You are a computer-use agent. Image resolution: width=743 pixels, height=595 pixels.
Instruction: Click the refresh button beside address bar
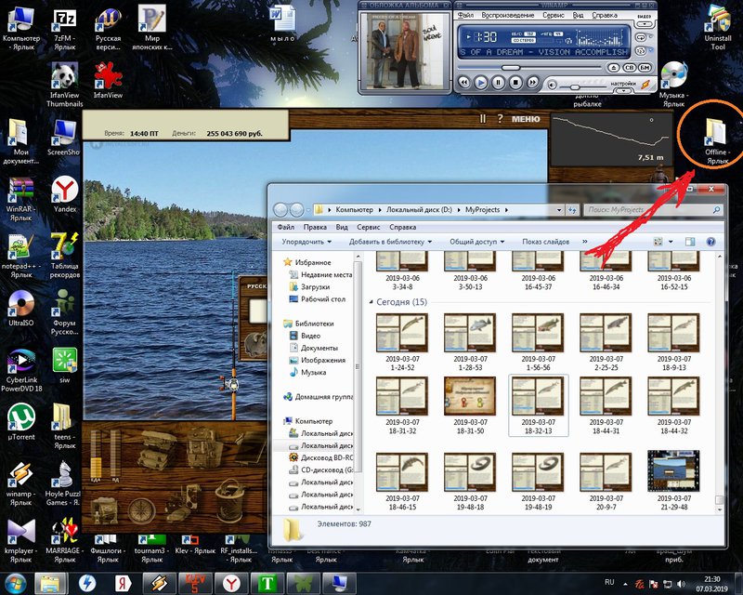tap(572, 210)
